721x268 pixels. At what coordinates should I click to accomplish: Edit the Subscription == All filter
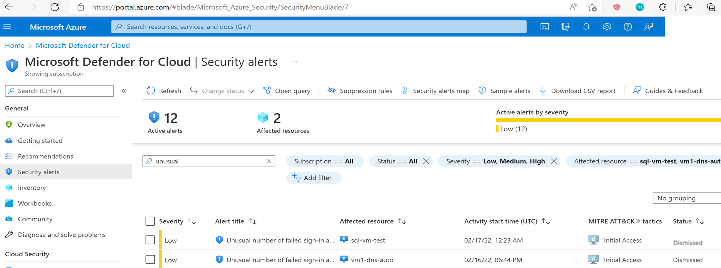pos(324,161)
